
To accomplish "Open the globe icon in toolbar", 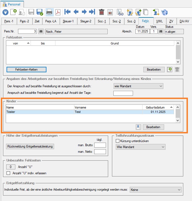I will pos(164,13).
